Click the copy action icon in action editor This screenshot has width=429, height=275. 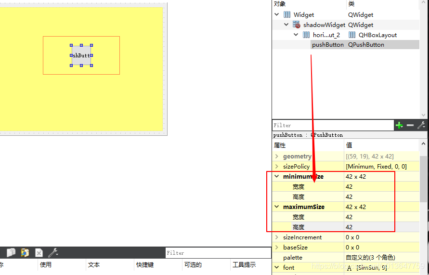pos(11,252)
